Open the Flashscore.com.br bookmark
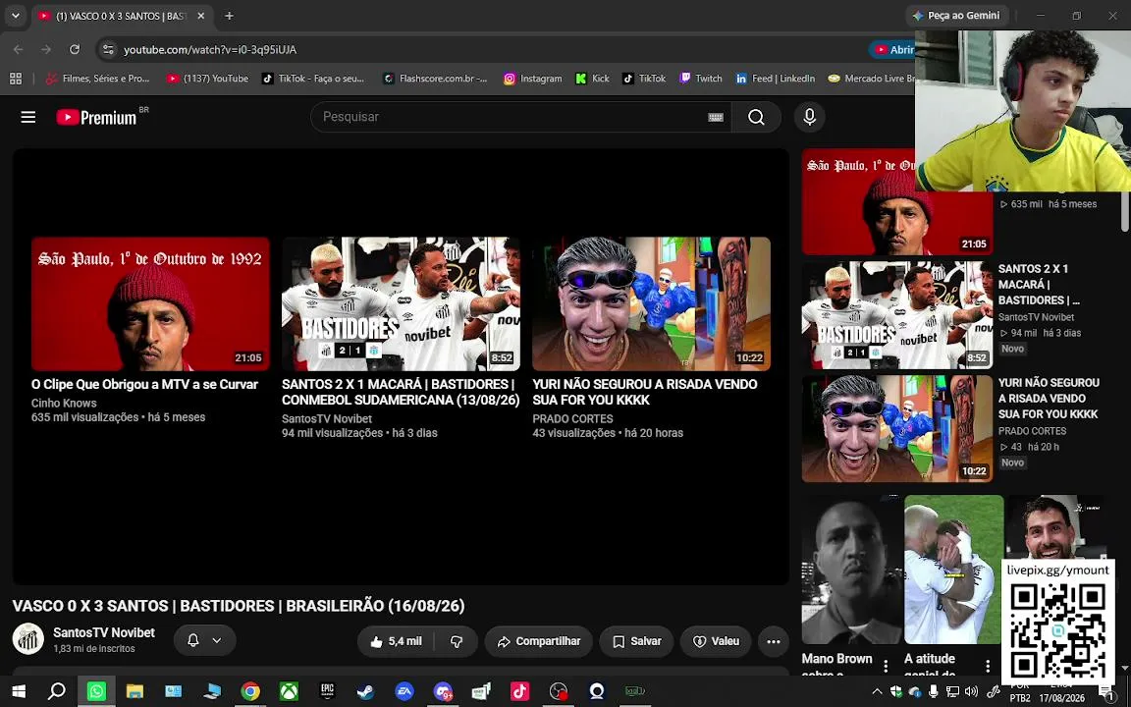Viewport: 1131px width, 707px height. [435, 79]
